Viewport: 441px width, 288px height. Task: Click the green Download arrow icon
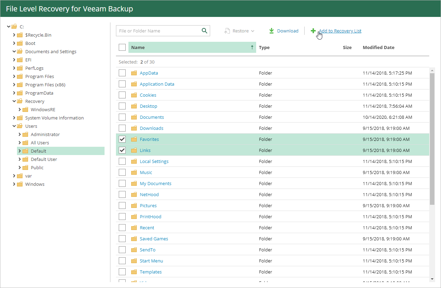[272, 31]
